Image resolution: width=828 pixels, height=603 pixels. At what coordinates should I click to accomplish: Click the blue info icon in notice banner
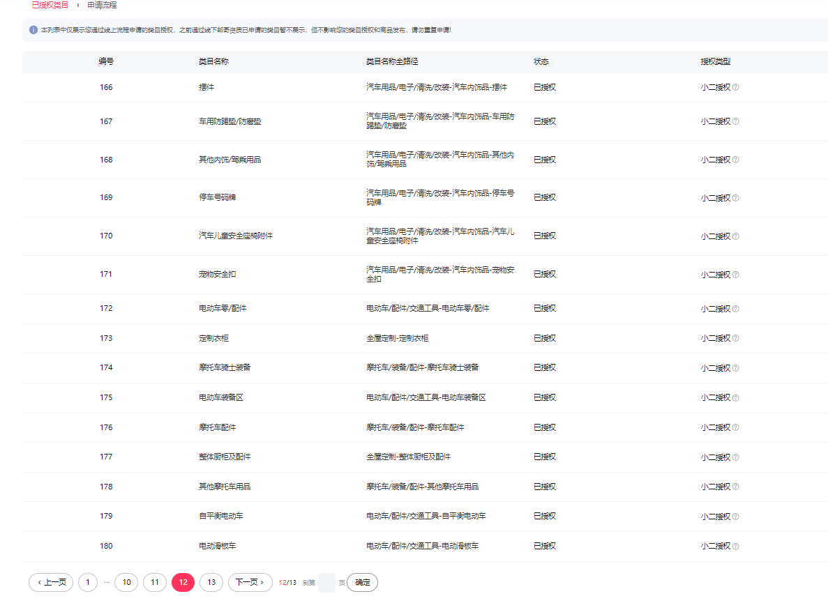coord(33,30)
